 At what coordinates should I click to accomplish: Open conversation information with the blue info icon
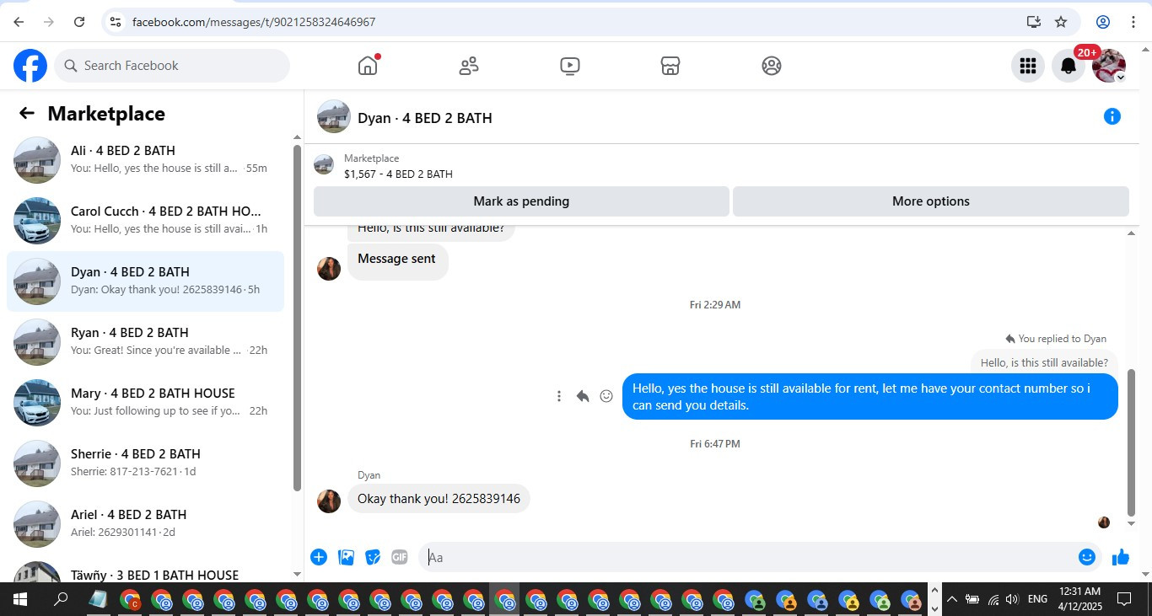click(1112, 117)
